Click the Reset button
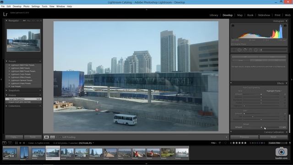 274,137
